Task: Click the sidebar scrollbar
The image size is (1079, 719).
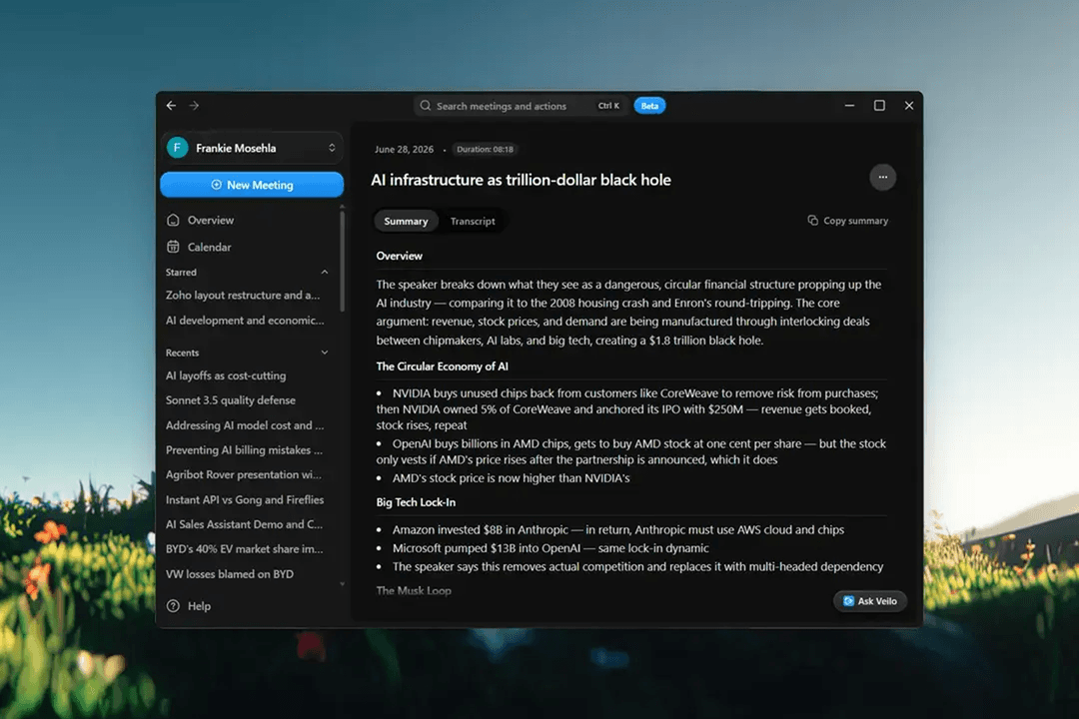Action: [x=342, y=262]
